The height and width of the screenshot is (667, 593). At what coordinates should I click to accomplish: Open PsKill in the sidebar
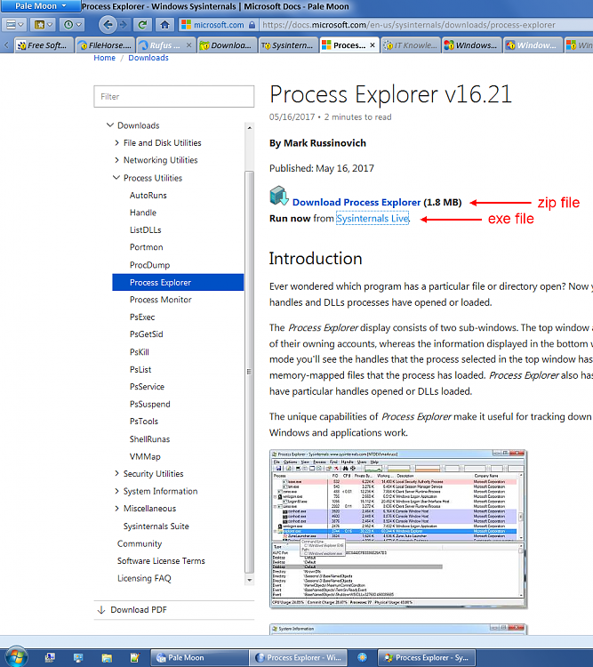(x=139, y=352)
